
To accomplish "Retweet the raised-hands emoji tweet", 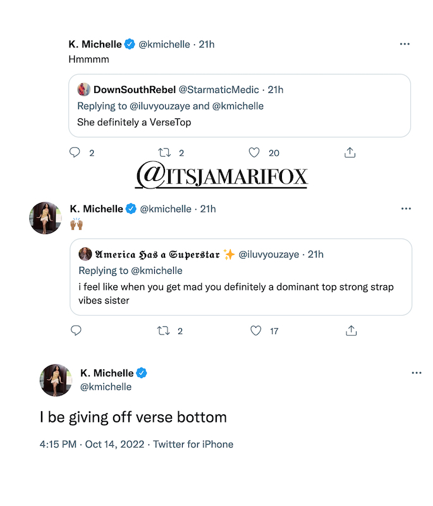I will click(x=164, y=330).
